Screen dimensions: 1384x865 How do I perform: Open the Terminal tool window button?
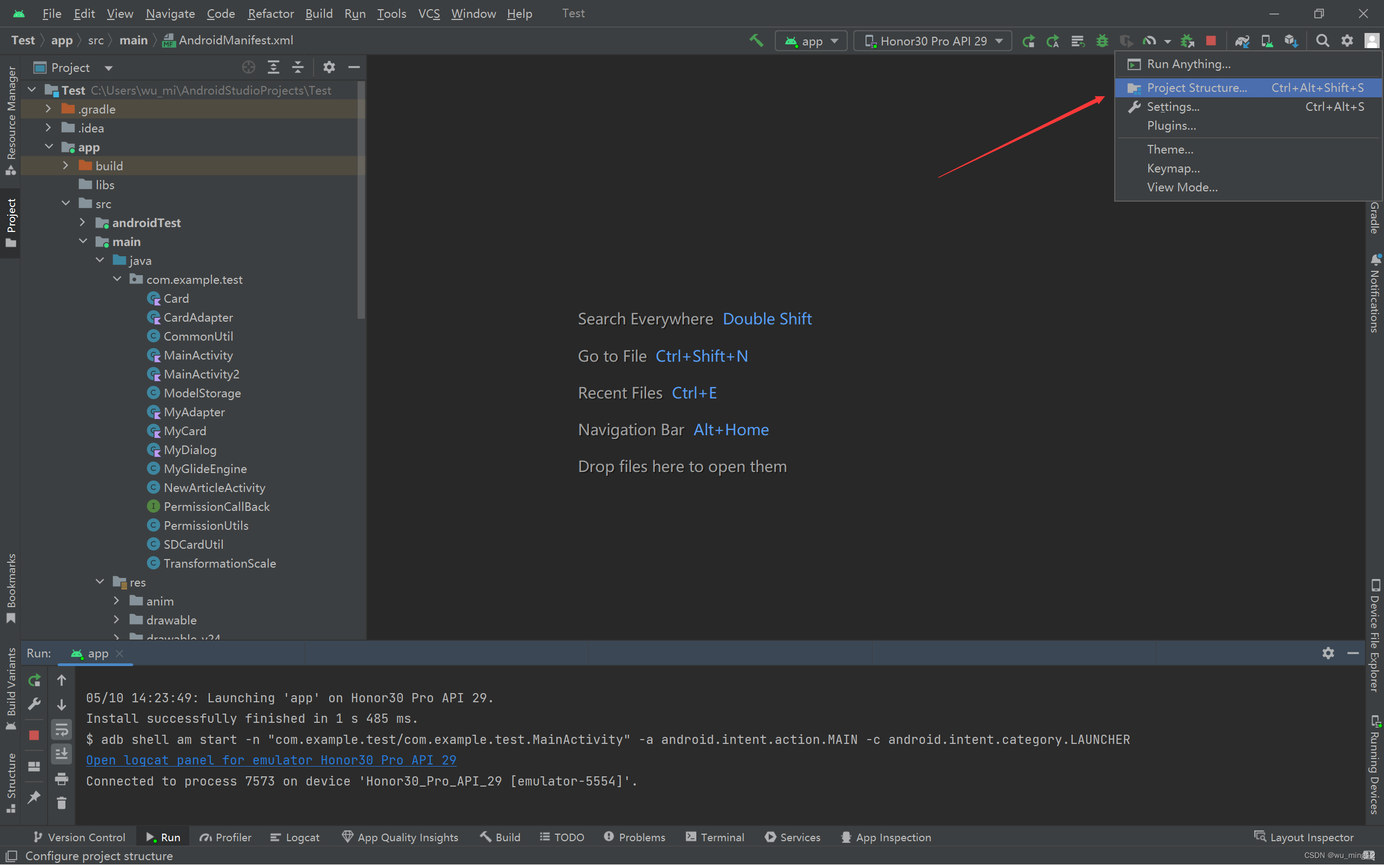tap(715, 837)
